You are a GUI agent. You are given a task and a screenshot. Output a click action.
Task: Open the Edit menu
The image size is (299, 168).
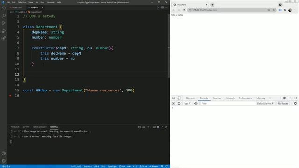[14, 2]
